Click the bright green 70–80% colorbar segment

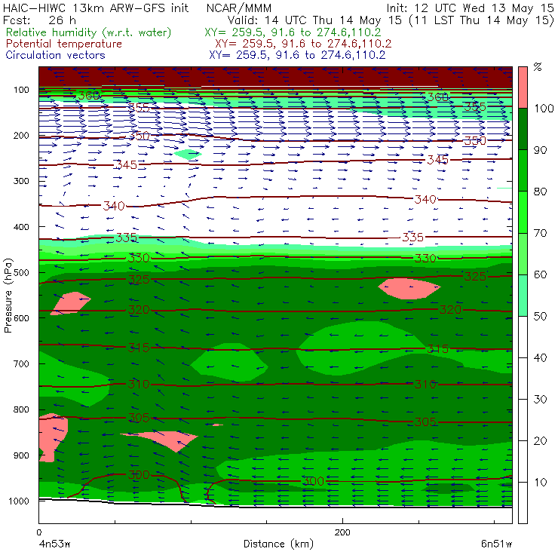coord(523,212)
